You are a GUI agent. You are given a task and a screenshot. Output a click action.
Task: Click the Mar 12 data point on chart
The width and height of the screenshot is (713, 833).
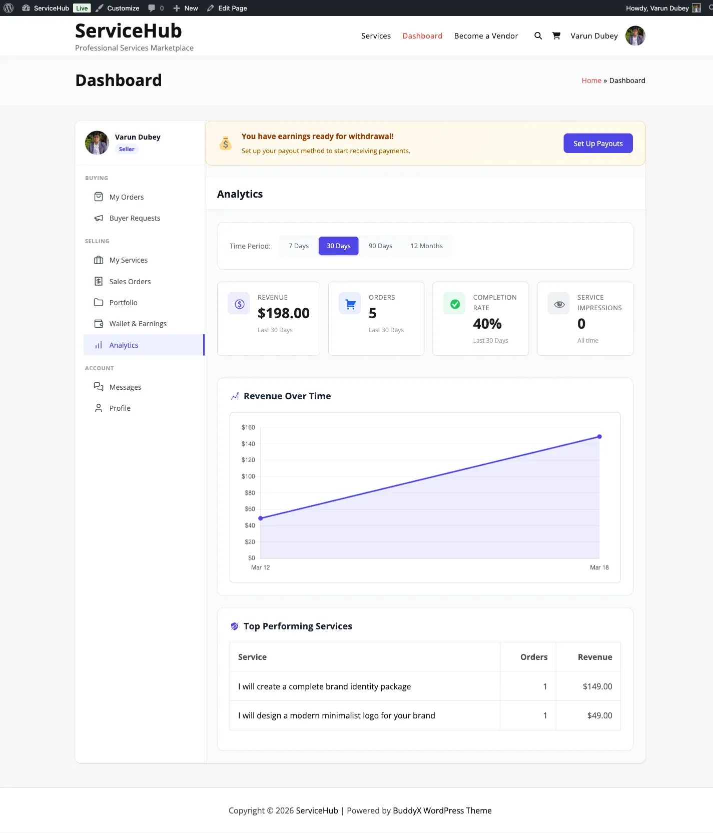261,518
